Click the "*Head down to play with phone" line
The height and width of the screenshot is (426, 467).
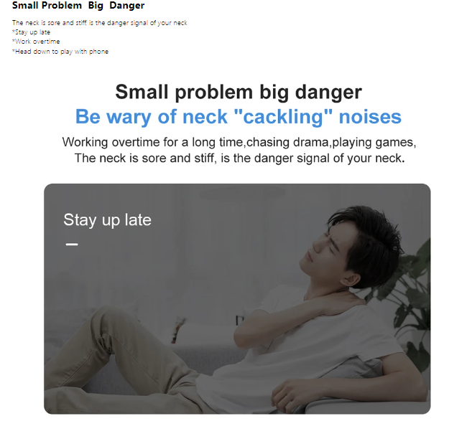[60, 52]
